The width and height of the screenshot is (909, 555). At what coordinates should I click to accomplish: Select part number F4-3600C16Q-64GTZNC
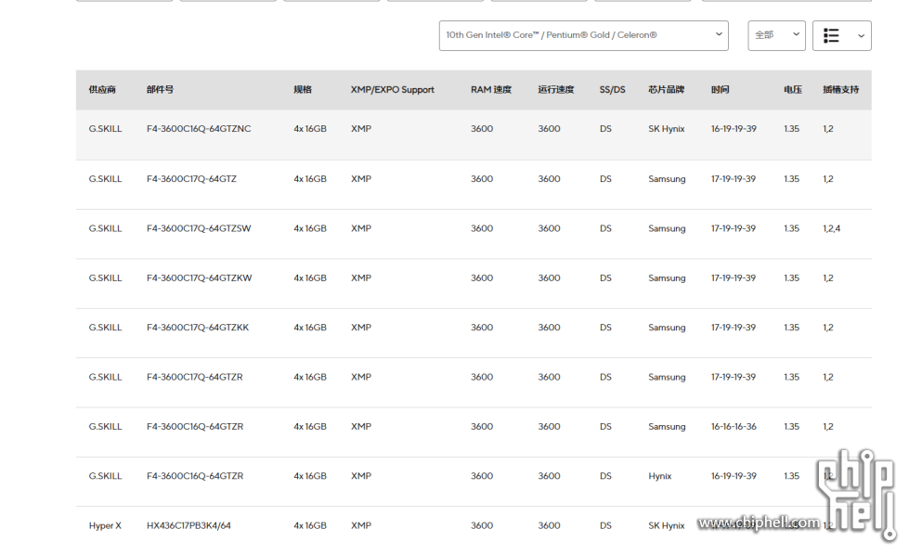point(199,129)
